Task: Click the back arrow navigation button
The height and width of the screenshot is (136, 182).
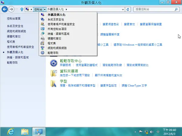Action: pyautogui.click(x=5, y=9)
